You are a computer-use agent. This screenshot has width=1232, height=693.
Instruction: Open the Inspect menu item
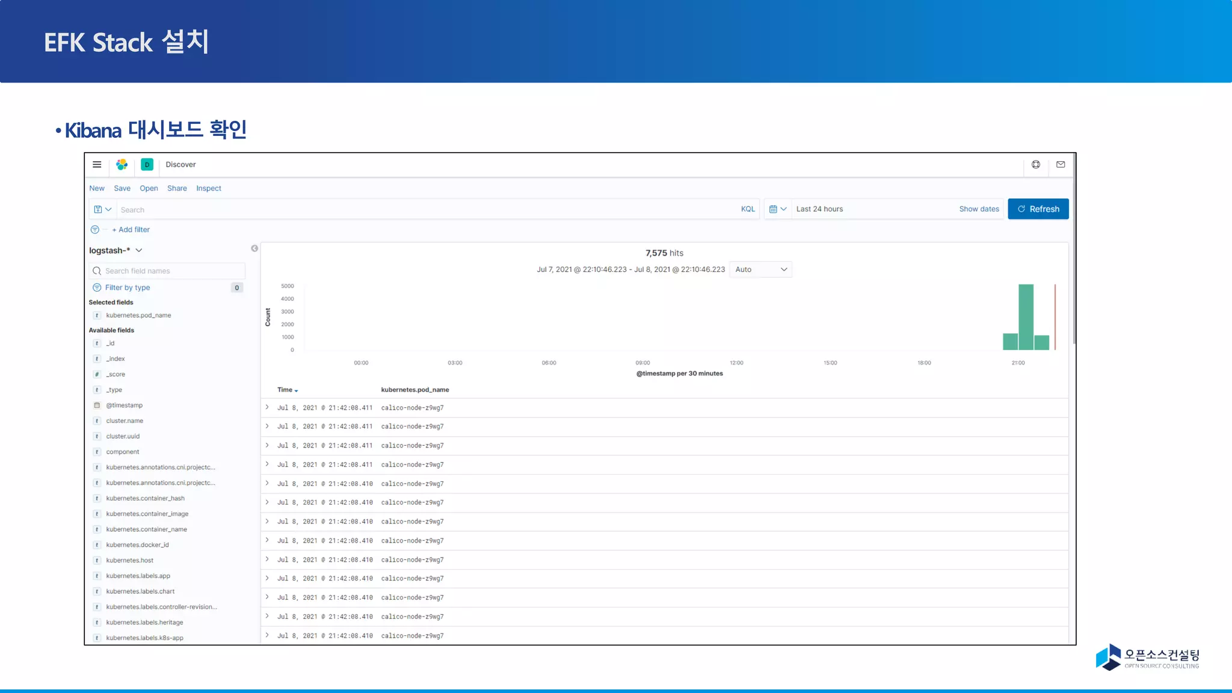click(x=208, y=188)
